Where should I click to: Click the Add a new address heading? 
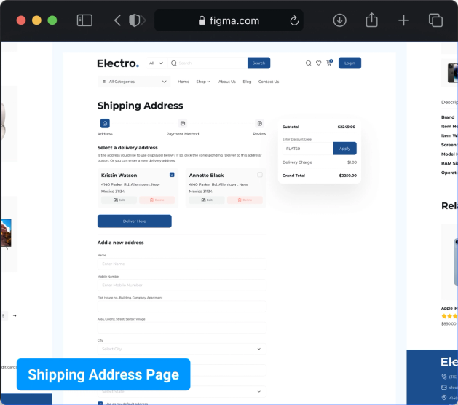(120, 243)
